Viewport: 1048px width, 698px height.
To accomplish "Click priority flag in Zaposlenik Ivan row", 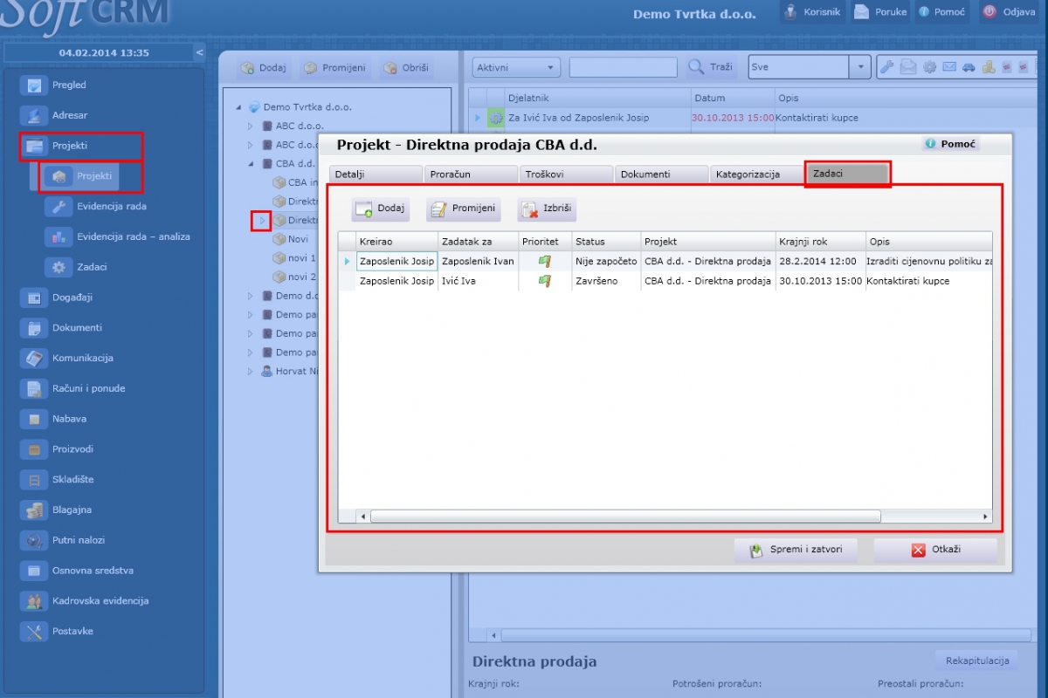I will click(x=545, y=261).
